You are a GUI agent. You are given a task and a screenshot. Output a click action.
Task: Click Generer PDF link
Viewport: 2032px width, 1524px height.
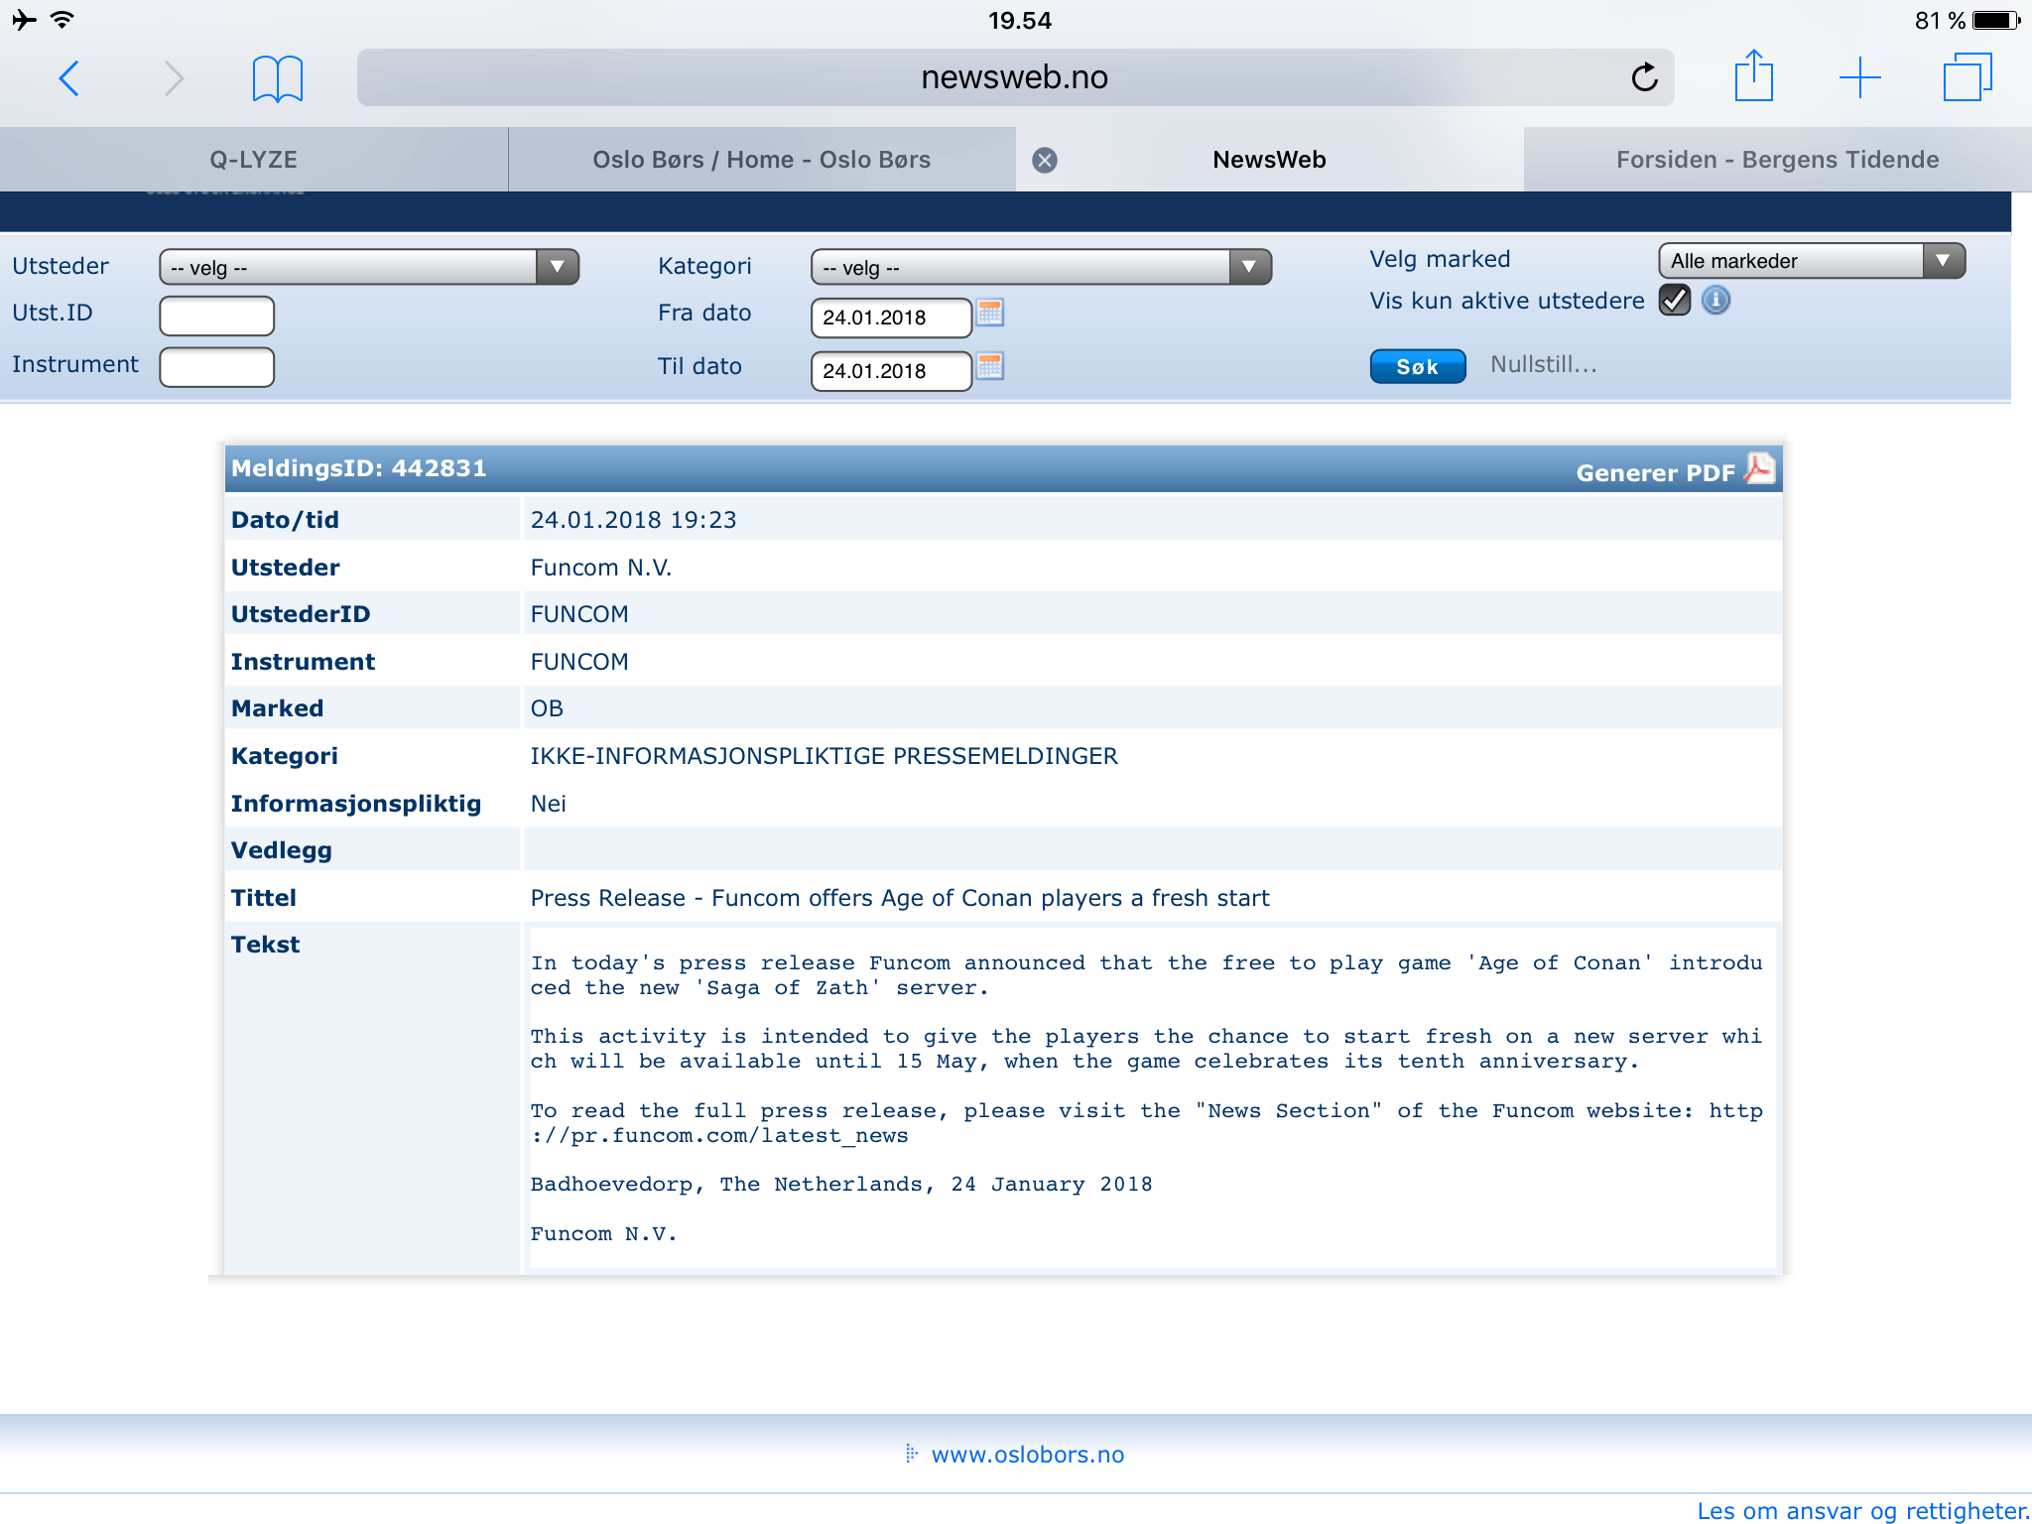click(x=1655, y=473)
